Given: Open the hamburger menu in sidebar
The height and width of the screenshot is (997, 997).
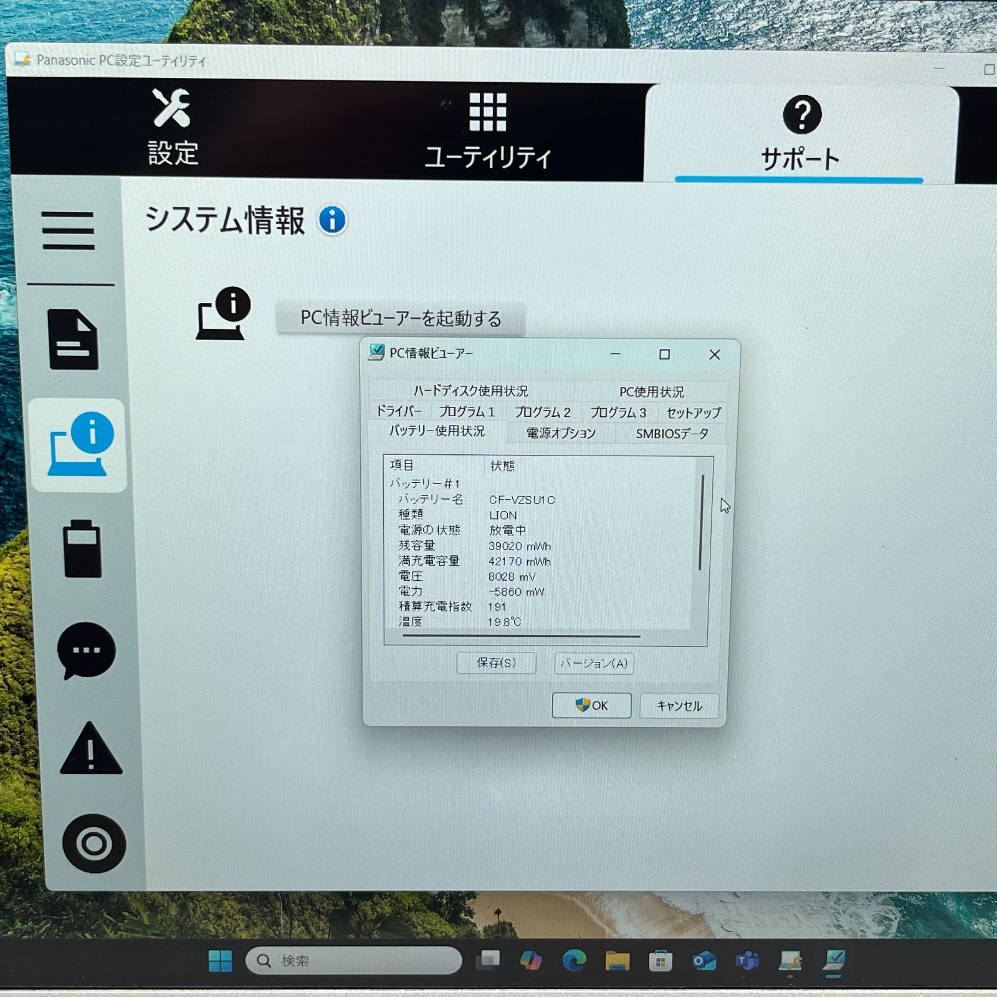Looking at the screenshot, I should point(68,230).
